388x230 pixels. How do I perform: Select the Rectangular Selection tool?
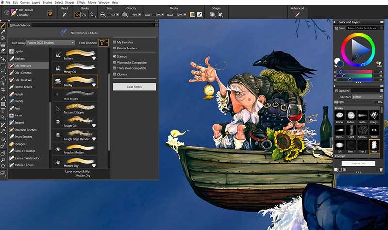pos(3,65)
